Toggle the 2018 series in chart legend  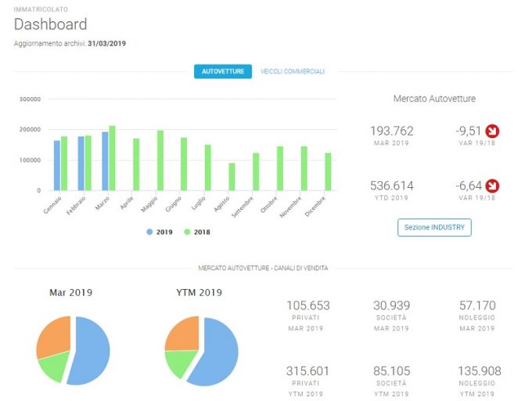(x=197, y=232)
